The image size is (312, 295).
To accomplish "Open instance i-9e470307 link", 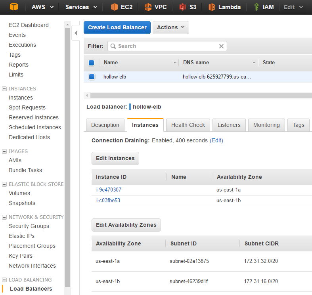I will pyautogui.click(x=109, y=190).
